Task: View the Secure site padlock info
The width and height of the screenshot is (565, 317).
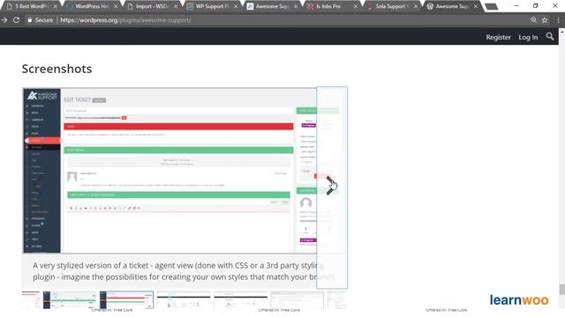Action: tap(41, 20)
